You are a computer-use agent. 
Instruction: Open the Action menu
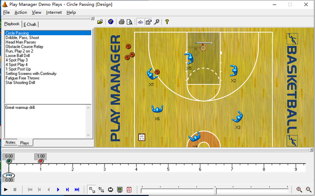coord(21,12)
